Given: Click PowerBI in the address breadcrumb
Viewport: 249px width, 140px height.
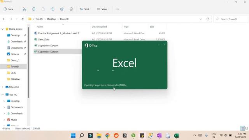Looking at the screenshot, I should 64,19.
